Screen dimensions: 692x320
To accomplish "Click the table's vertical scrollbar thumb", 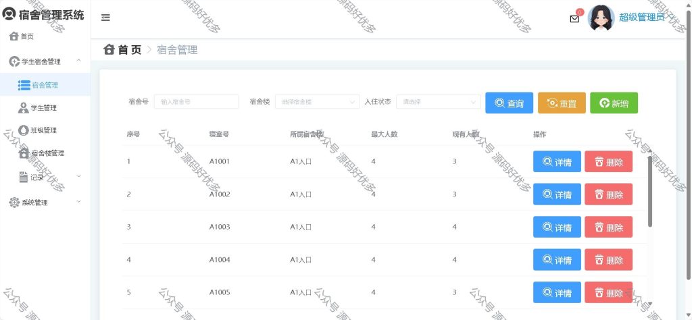I will pyautogui.click(x=649, y=191).
